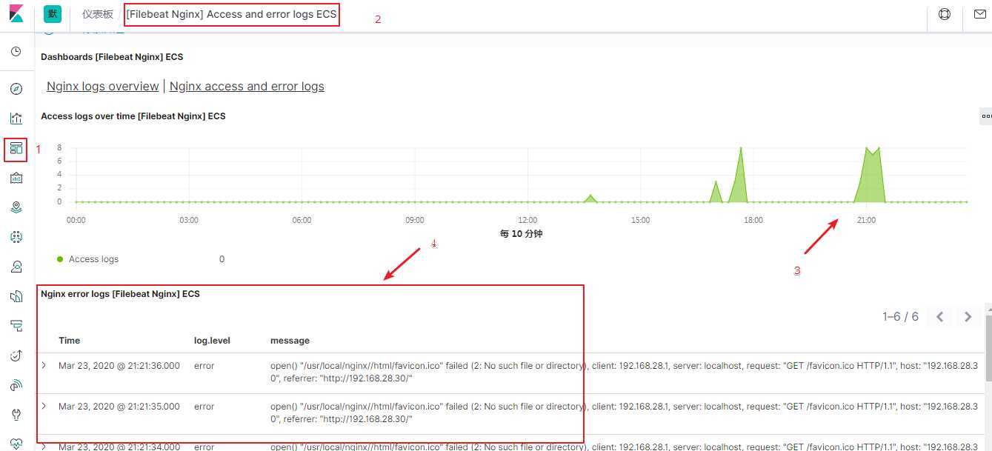Go to previous page of error logs
The image size is (992, 451).
tap(939, 317)
